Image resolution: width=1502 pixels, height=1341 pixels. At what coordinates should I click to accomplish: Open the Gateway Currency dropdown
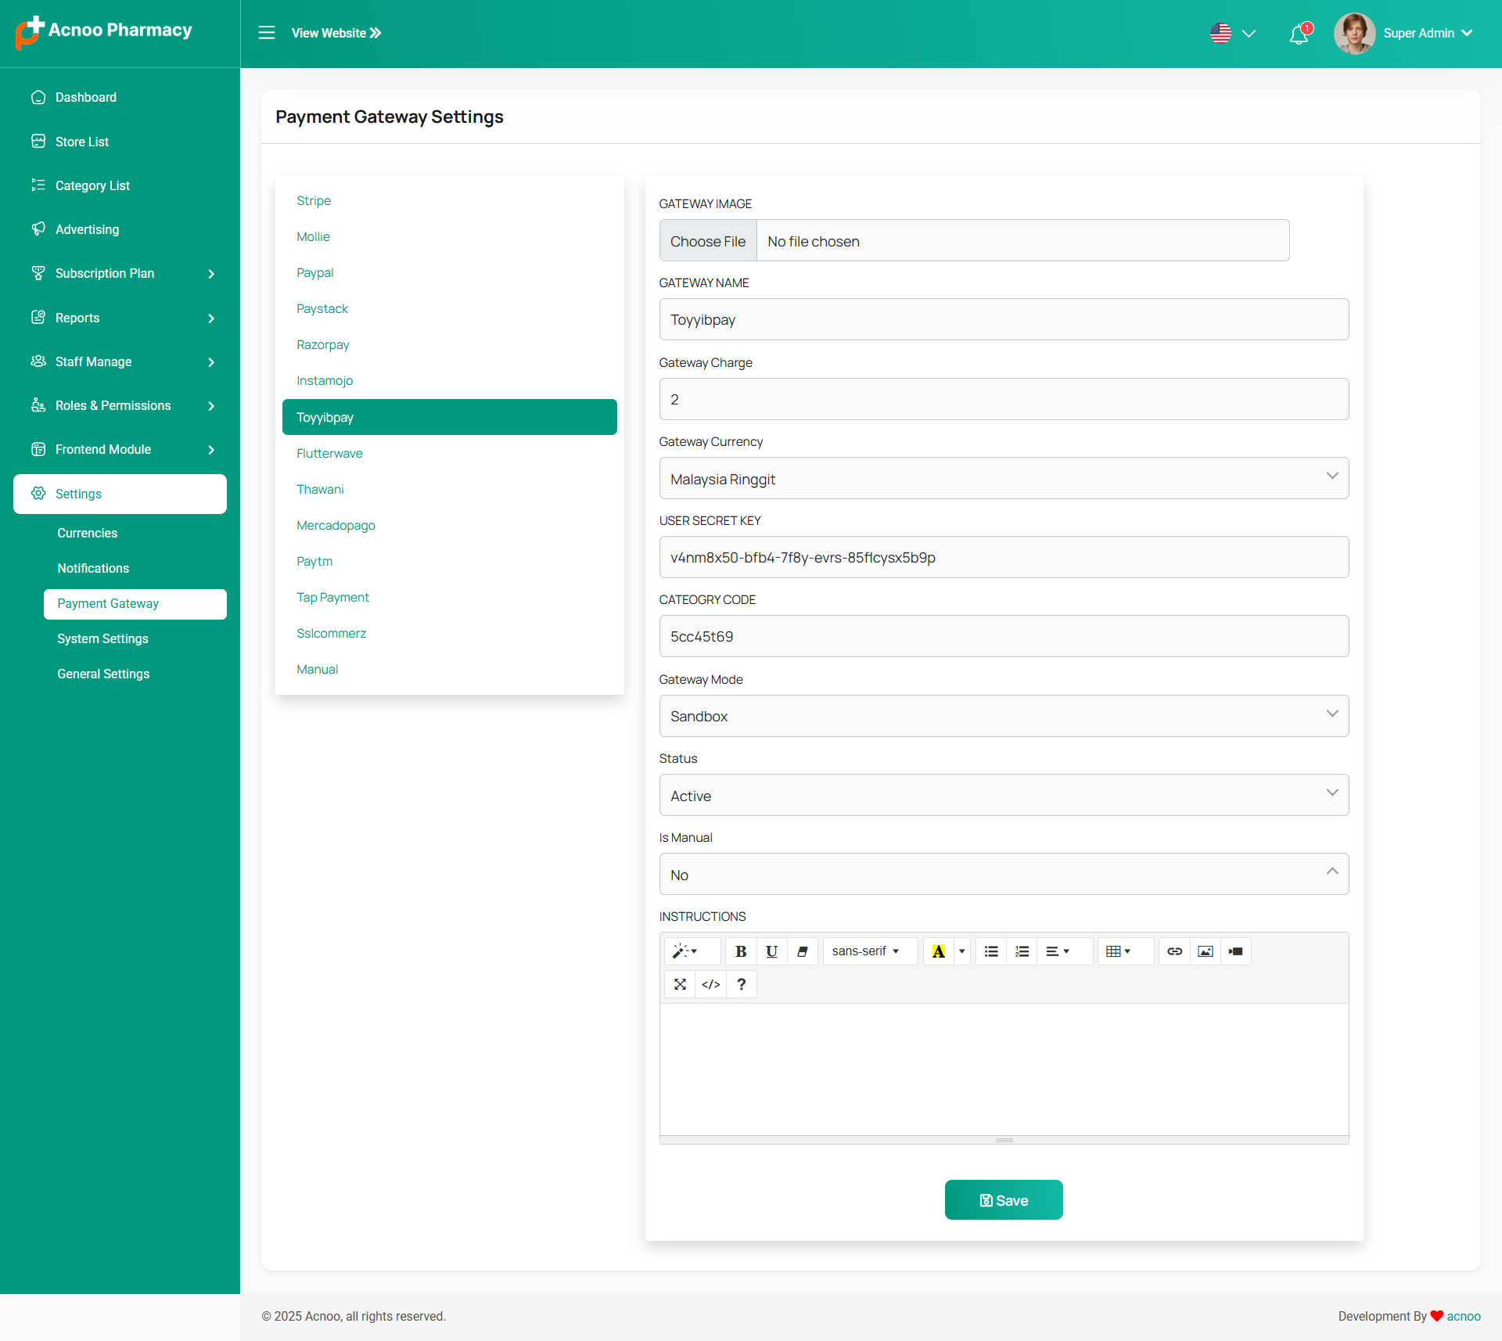pyautogui.click(x=1004, y=478)
